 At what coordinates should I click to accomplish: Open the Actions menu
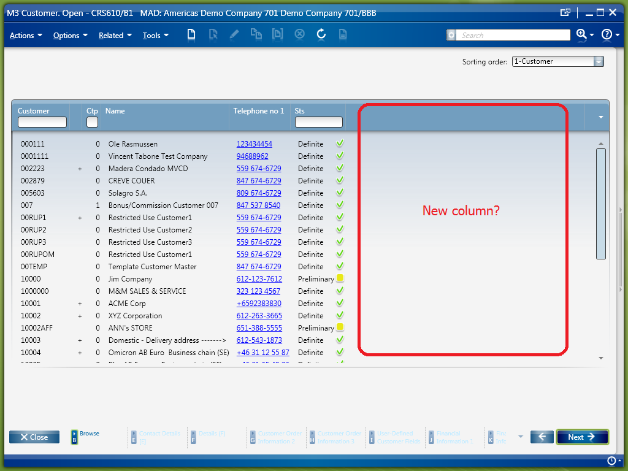(x=26, y=36)
